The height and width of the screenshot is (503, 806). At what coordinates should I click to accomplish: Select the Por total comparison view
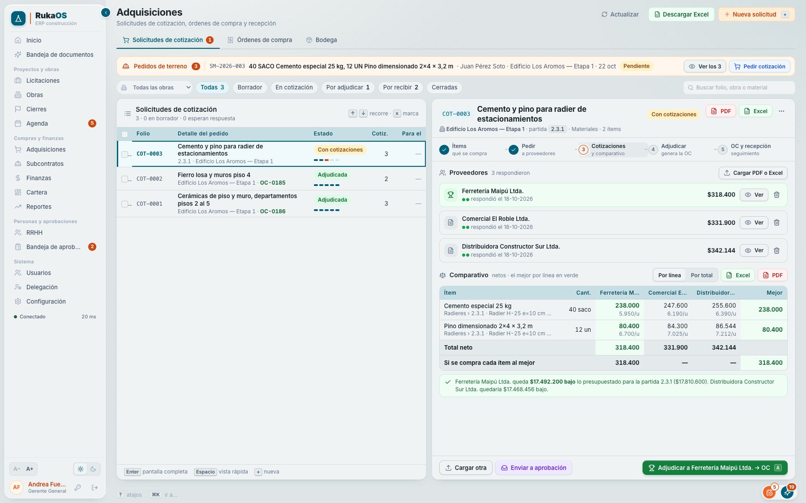pos(701,275)
